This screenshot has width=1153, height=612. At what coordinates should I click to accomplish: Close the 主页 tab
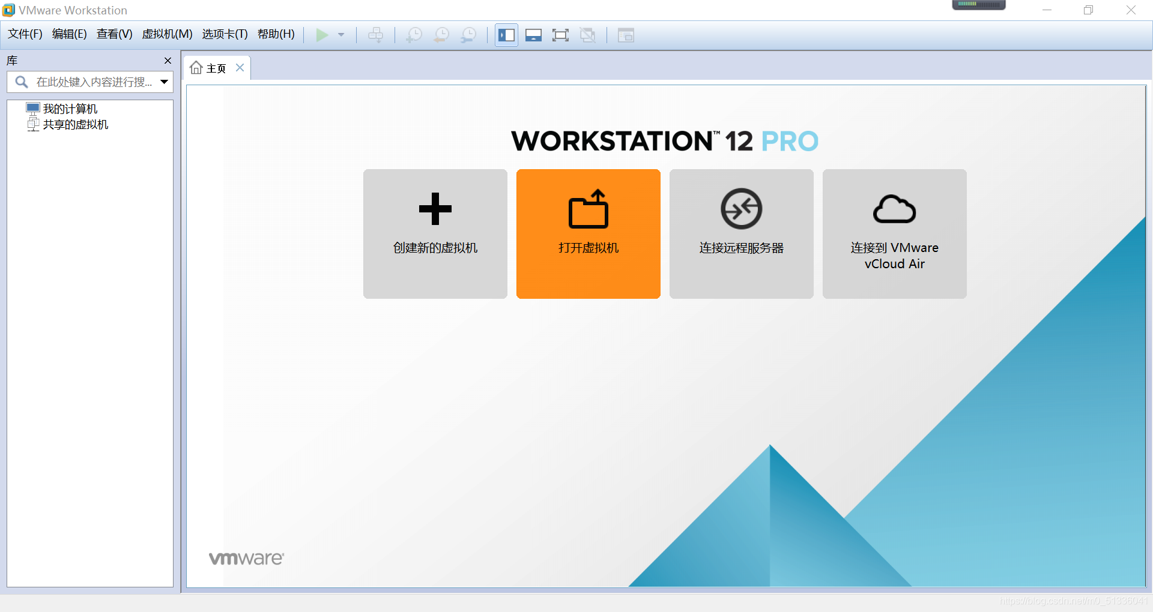(240, 68)
